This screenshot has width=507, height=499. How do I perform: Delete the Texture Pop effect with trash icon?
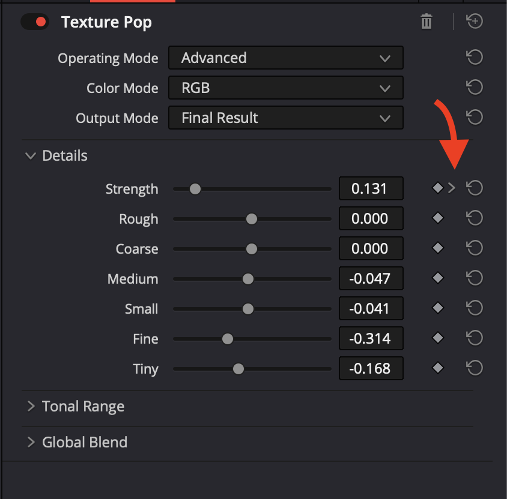[x=427, y=22]
